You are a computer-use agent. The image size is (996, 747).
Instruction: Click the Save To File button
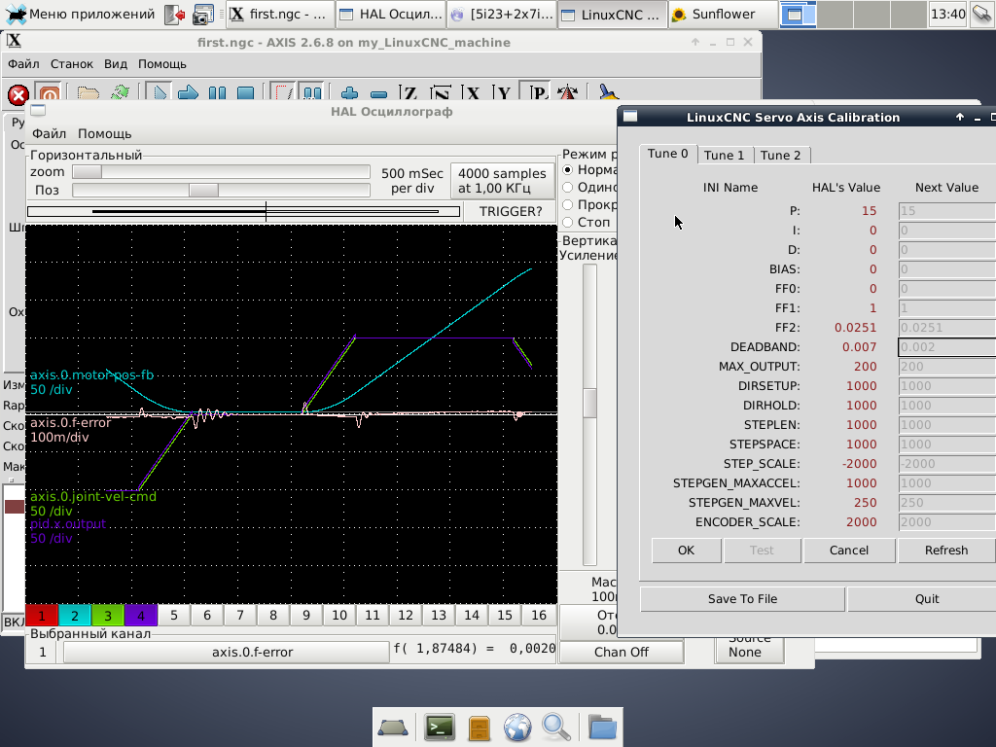click(x=742, y=599)
